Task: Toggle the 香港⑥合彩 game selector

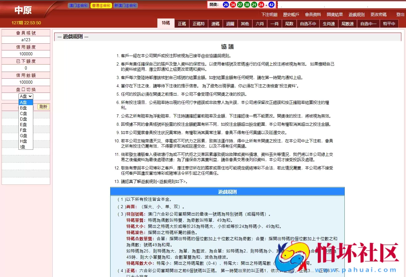Action: click(x=101, y=5)
